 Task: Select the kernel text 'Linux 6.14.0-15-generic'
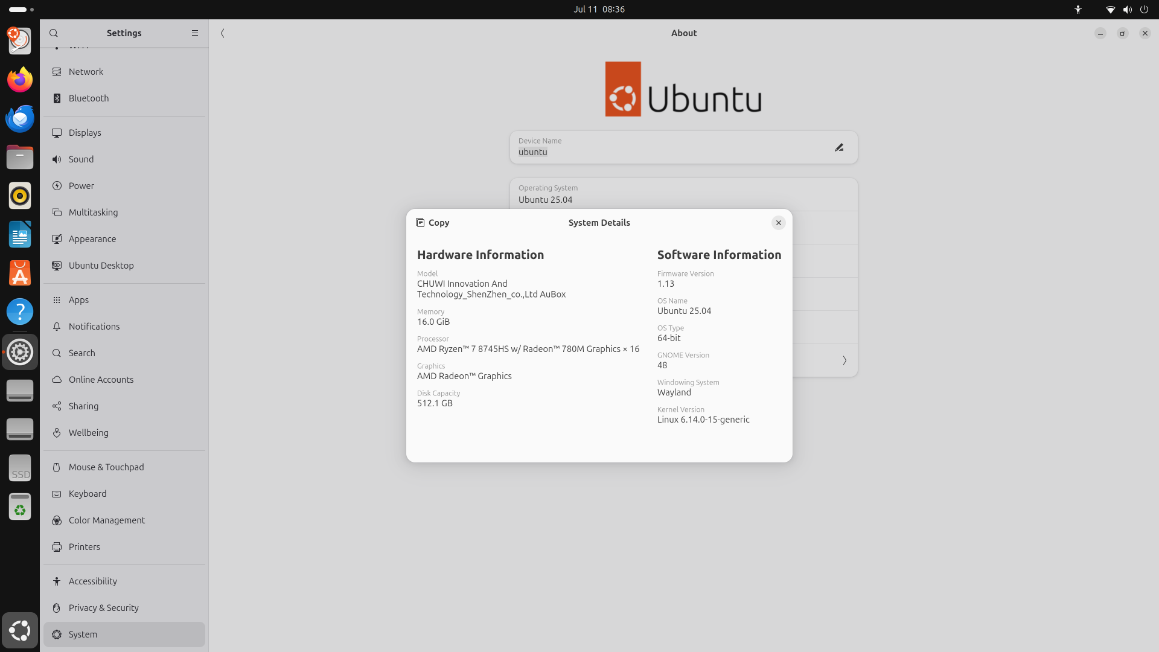point(703,420)
